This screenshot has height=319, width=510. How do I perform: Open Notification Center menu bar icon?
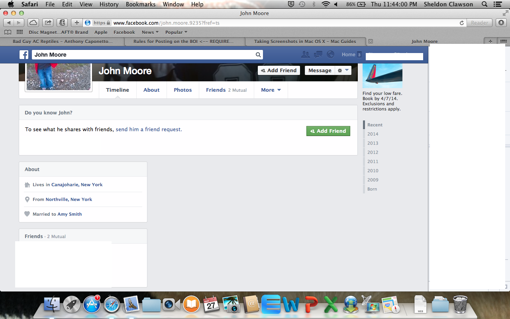497,4
